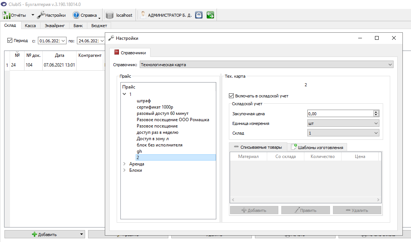Screen dimensions: 411x242
Task: Switch to the Бюджет tab
Action: coord(99,25)
